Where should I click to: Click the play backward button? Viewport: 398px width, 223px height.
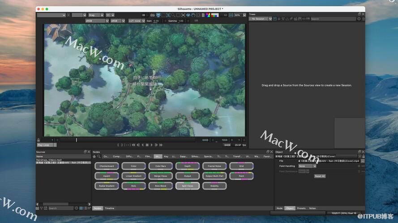(x=143, y=145)
